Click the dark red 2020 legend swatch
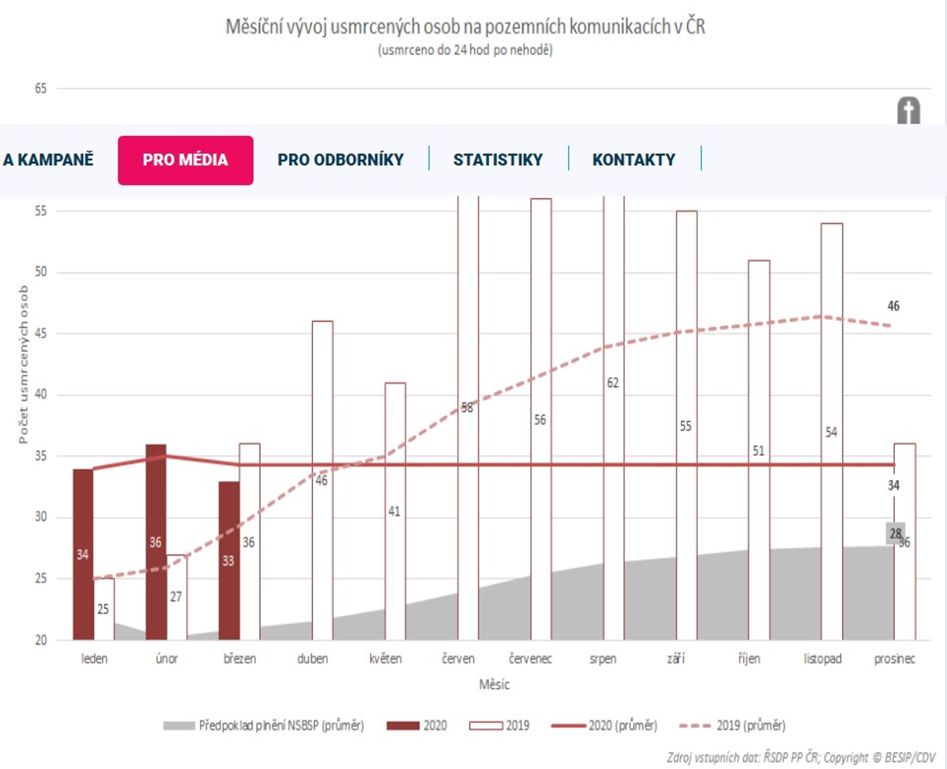Viewport: 947px width, 769px height. (x=403, y=726)
